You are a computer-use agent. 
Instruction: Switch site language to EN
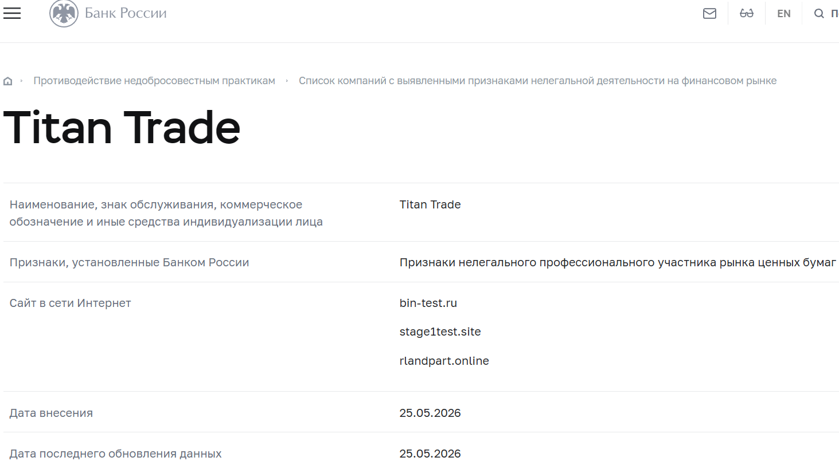784,14
